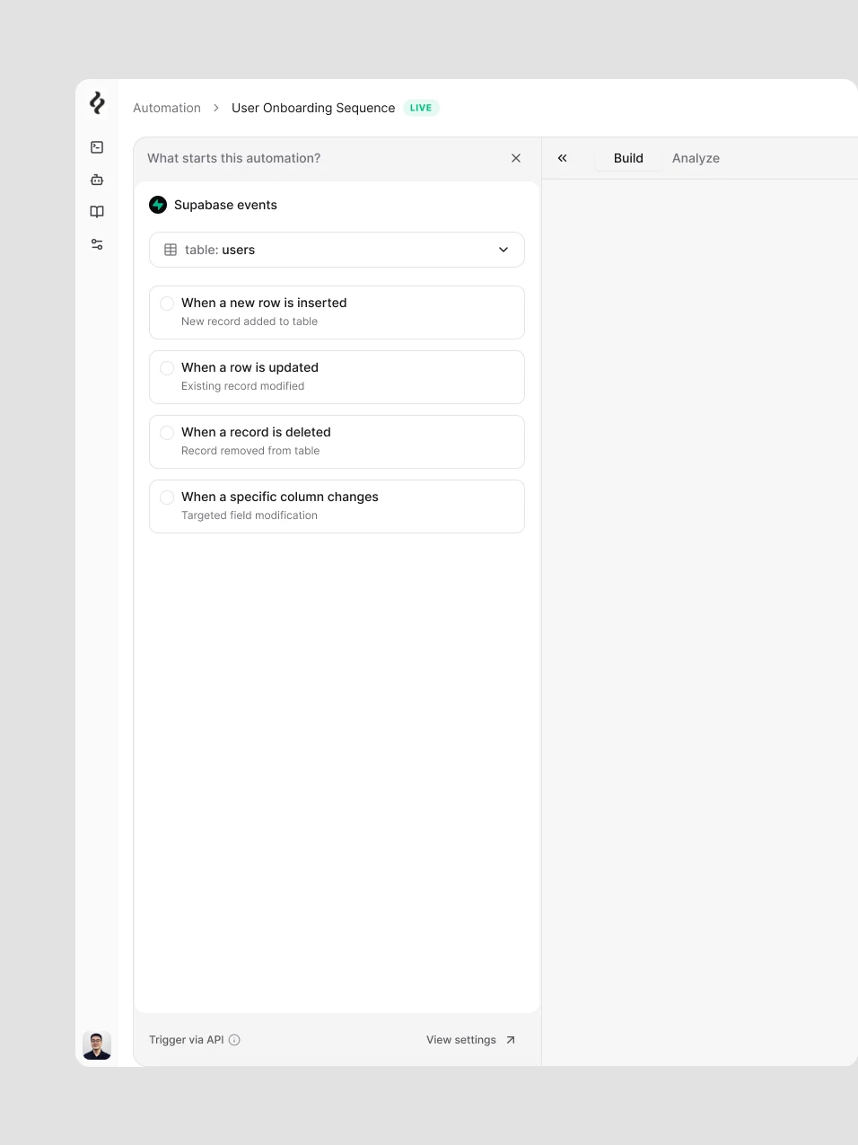This screenshot has width=858, height=1145.
Task: Click the 'Supabase events' heading
Action: pos(225,205)
